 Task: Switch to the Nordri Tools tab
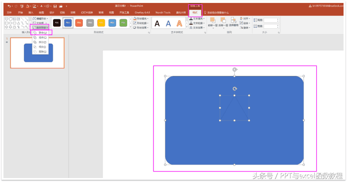click(163, 12)
